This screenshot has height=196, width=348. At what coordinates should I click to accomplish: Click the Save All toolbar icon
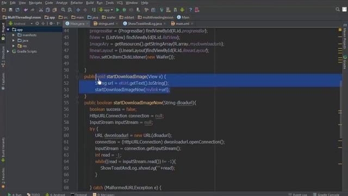point(10,10)
